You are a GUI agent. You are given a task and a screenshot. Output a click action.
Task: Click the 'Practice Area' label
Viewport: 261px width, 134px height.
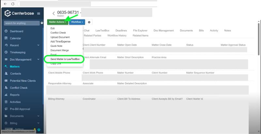coord(159,57)
